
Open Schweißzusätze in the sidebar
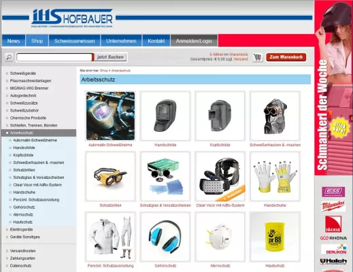pyautogui.click(x=24, y=103)
